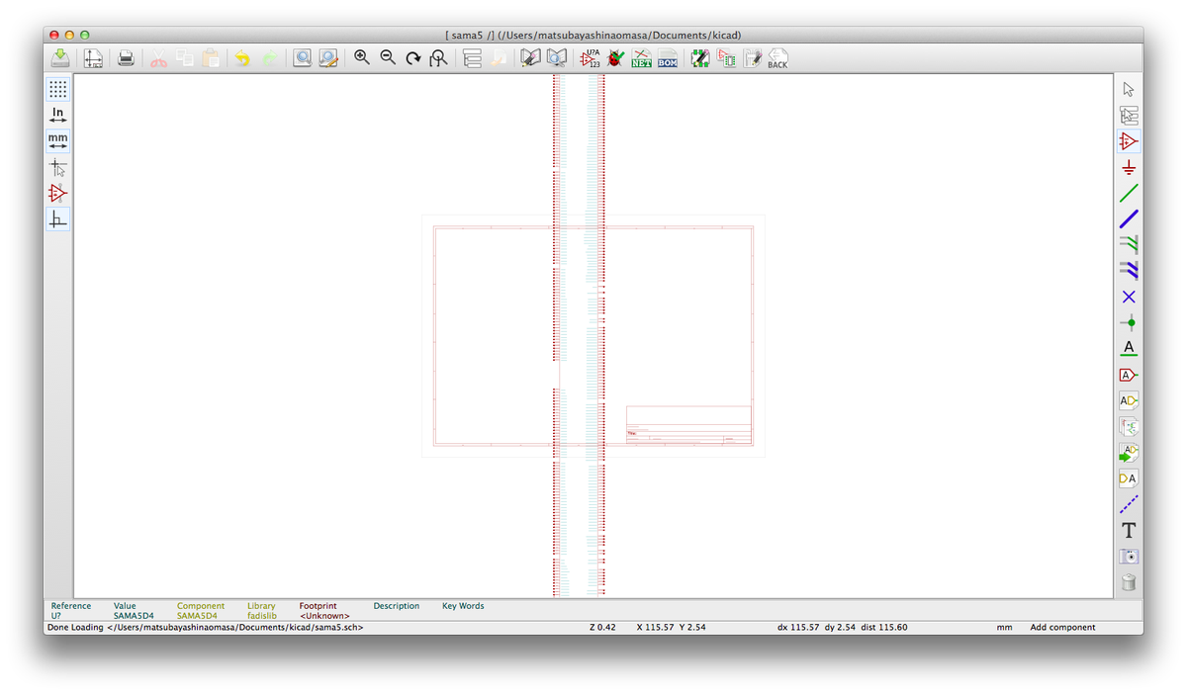Fit schematic sheet to screen
Image resolution: width=1187 pixels, height=695 pixels.
439,58
